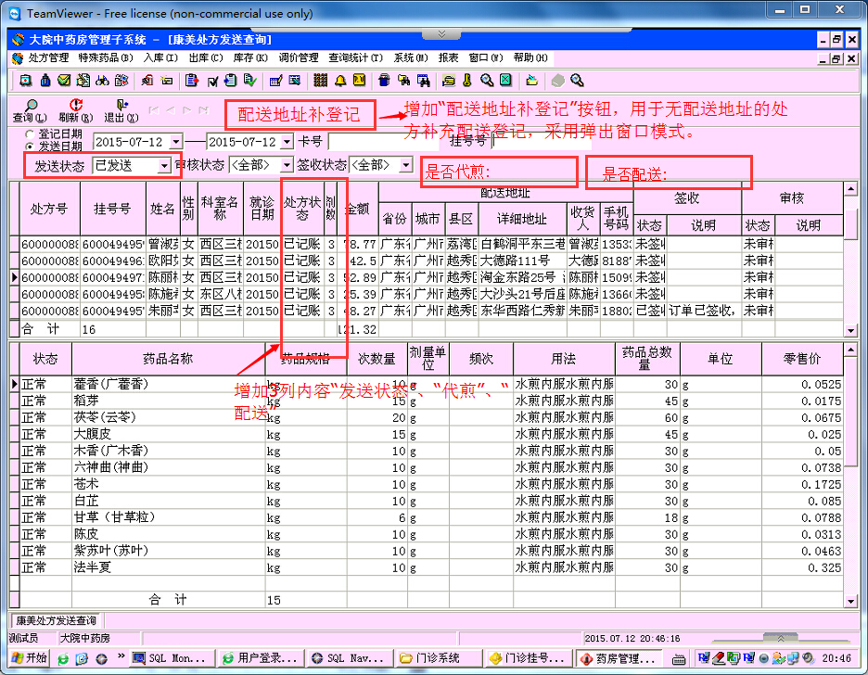Click the yellow printer toolbar icon
868x675 pixels.
(449, 81)
